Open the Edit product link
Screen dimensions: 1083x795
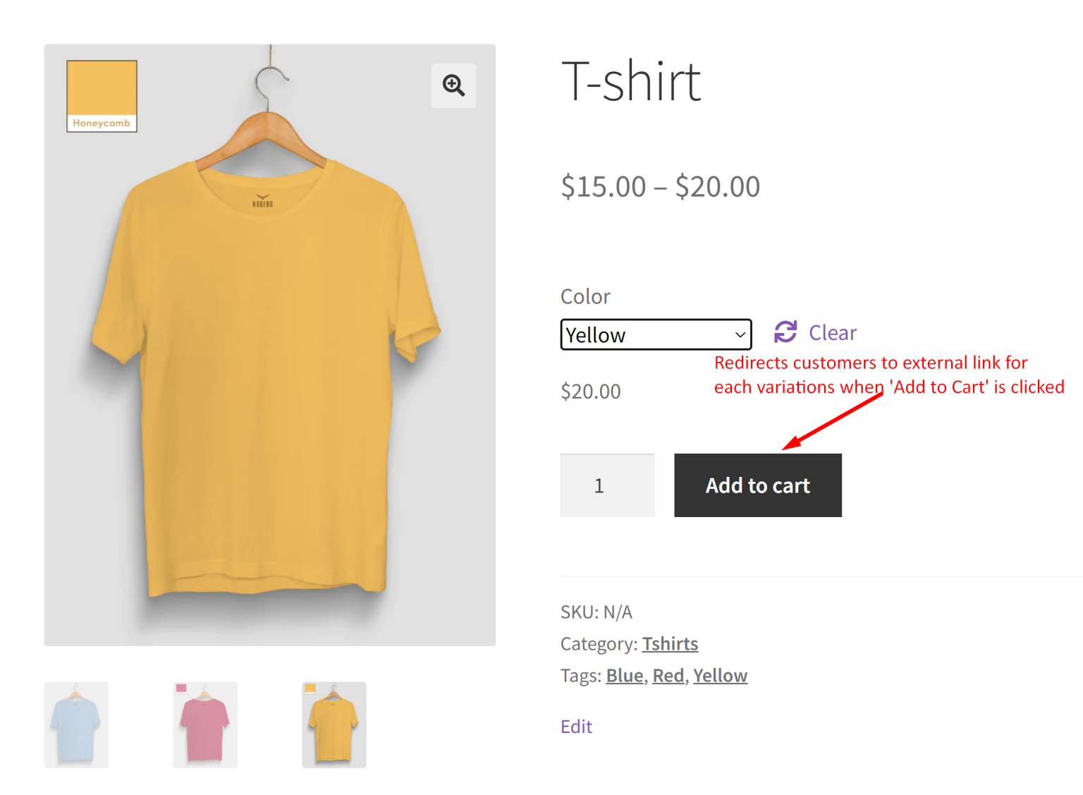(x=575, y=726)
